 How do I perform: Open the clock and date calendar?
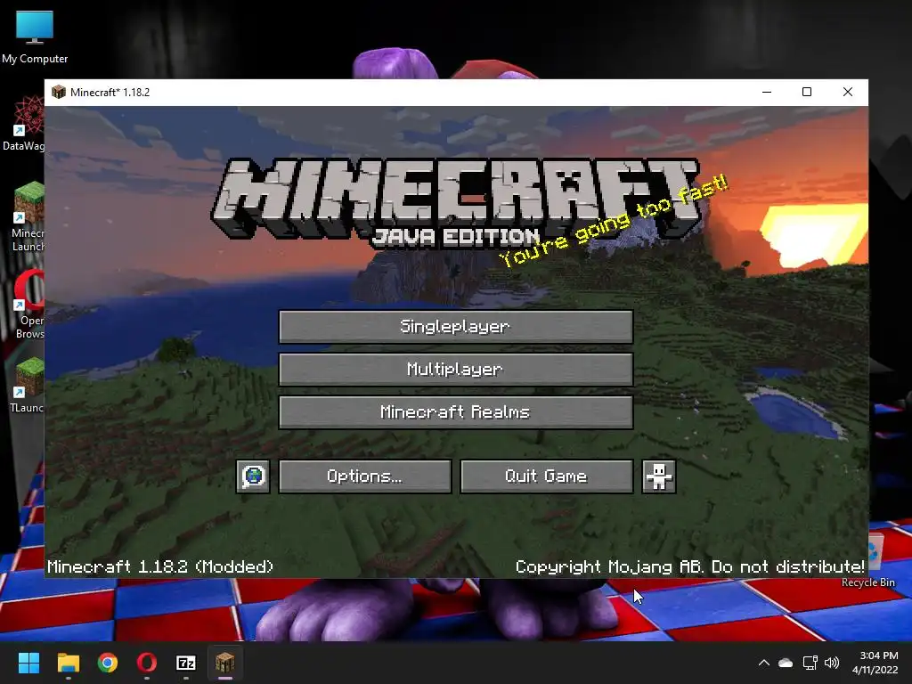point(875,663)
